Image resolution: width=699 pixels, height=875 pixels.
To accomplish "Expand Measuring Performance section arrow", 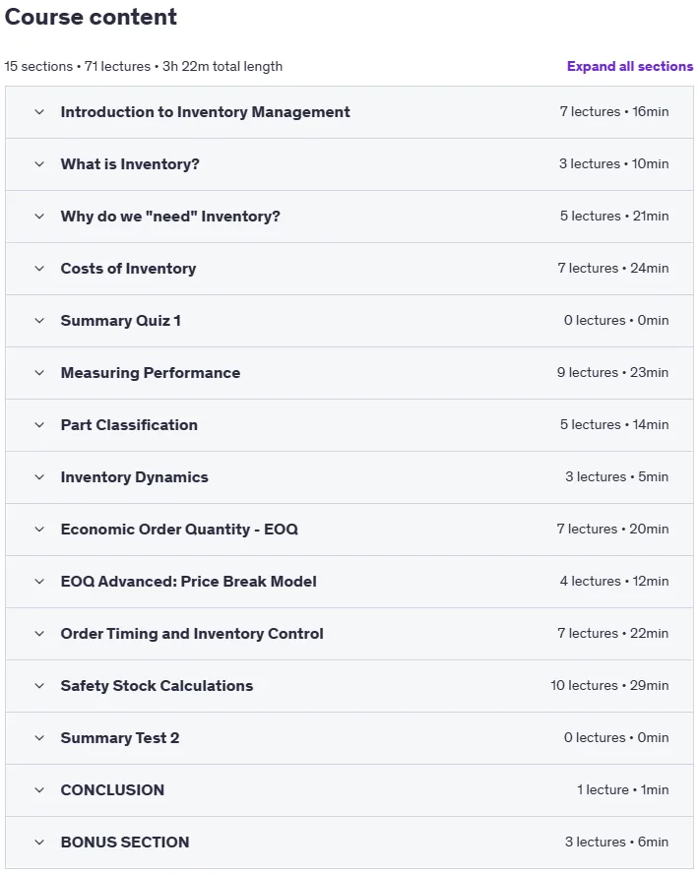I will (39, 373).
